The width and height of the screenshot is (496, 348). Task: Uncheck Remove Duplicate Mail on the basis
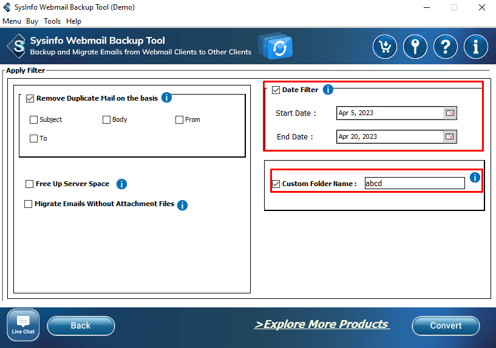[30, 99]
